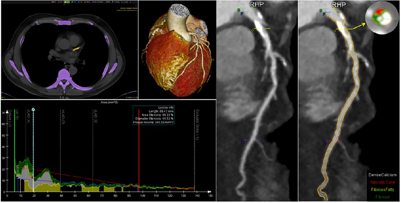Click the blue D marker in right CPR view
401x203 pixels.
point(325,142)
